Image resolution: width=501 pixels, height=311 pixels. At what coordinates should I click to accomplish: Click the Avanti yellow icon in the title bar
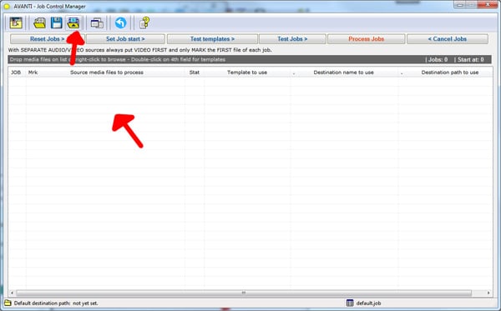7,7
